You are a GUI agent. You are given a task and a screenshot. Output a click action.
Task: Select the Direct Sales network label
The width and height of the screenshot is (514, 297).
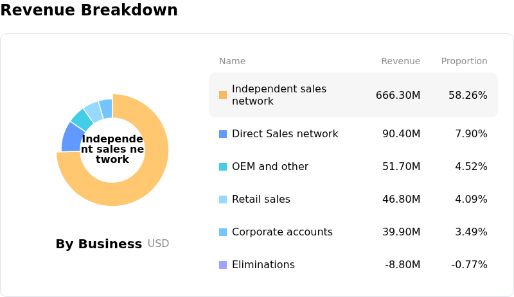(x=285, y=134)
